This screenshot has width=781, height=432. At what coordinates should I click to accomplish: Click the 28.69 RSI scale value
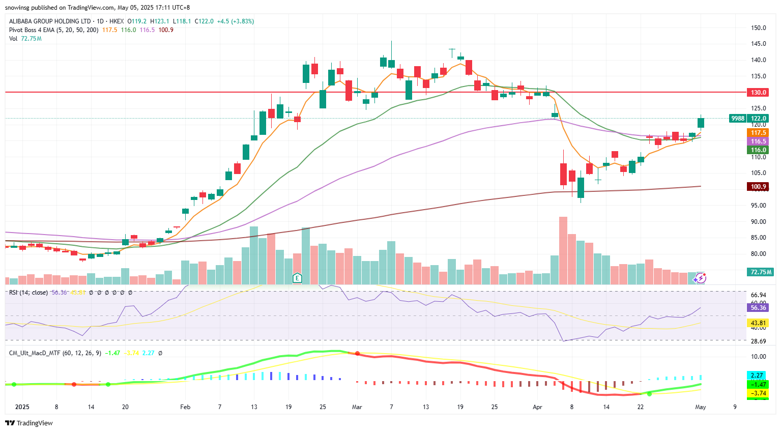click(x=758, y=341)
